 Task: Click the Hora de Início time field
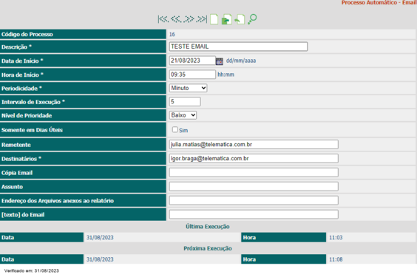(x=192, y=75)
